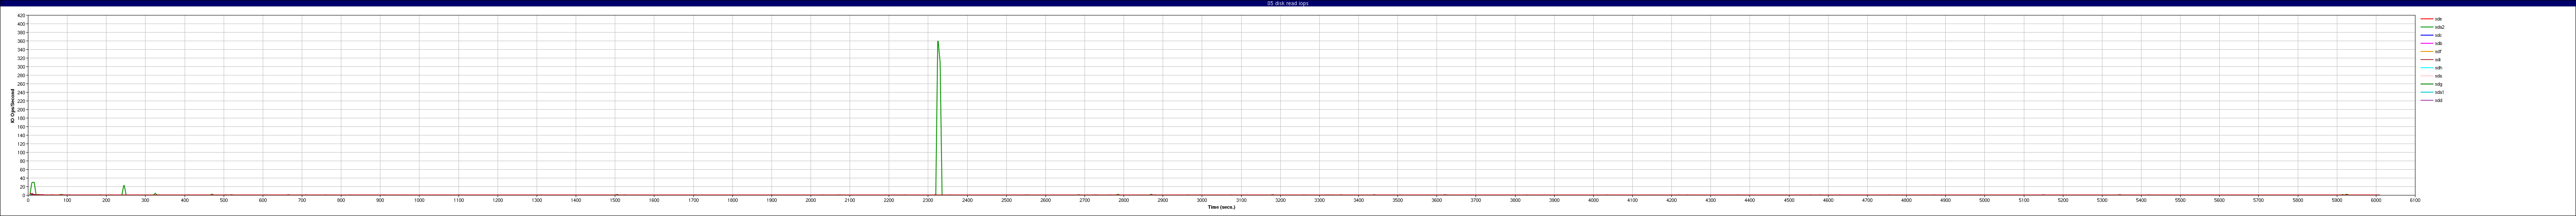Click the 6100 tick on time axis
The image size is (2576, 216).
2414,200
